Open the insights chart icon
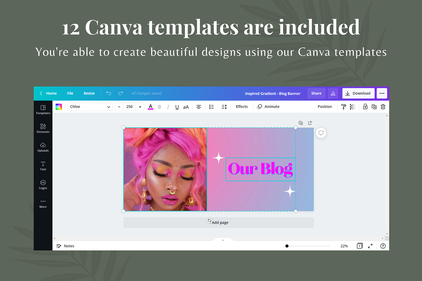Screen dimensions: 422x281 pyautogui.click(x=333, y=93)
